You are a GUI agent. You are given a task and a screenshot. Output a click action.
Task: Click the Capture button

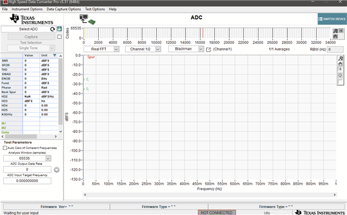tap(31, 37)
